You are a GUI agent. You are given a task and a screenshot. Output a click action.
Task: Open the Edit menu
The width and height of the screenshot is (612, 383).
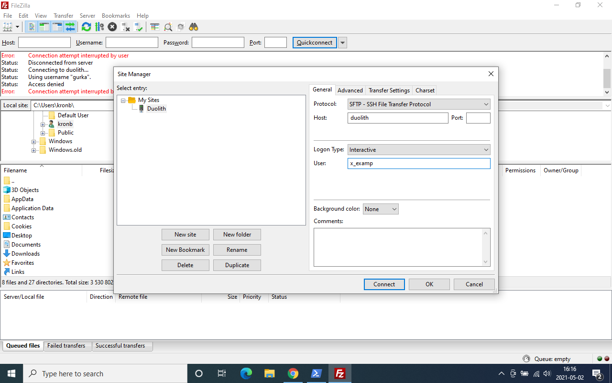tap(23, 16)
